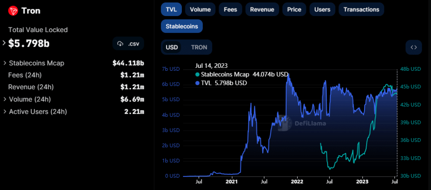
Task: Click the teal Stablecoins Mcap legend dot
Action: pos(197,75)
